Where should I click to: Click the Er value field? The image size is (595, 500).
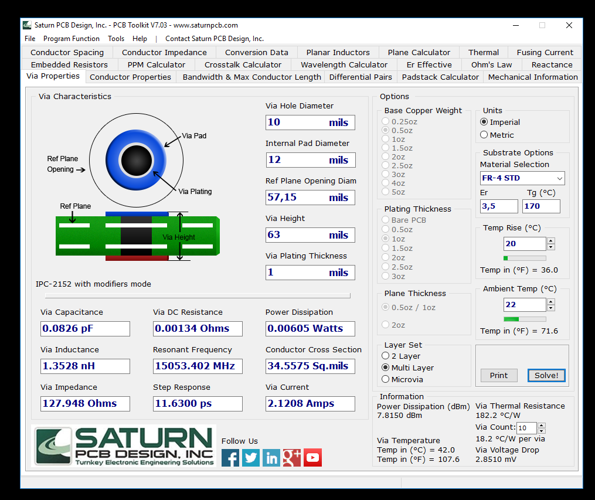pos(499,206)
